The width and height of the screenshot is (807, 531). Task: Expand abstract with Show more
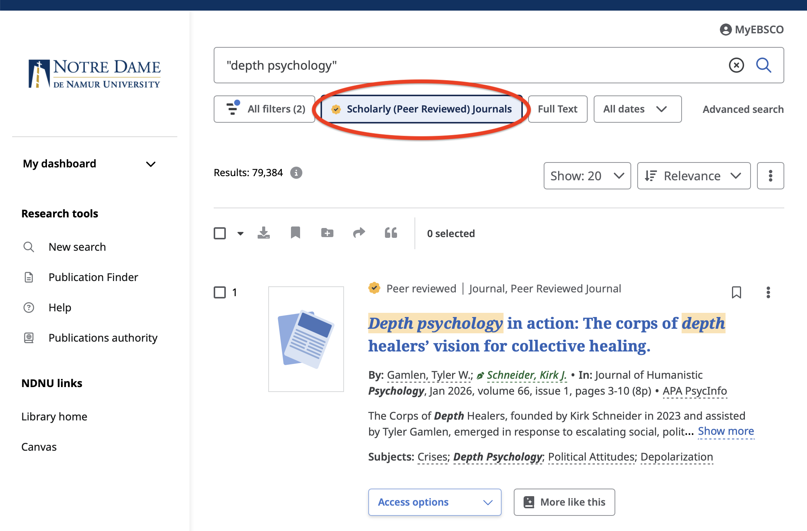click(x=726, y=431)
